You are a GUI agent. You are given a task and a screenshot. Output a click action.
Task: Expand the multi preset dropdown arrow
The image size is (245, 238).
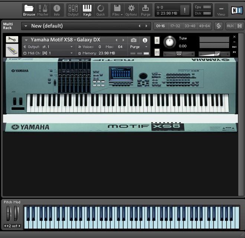pyautogui.click(x=26, y=26)
